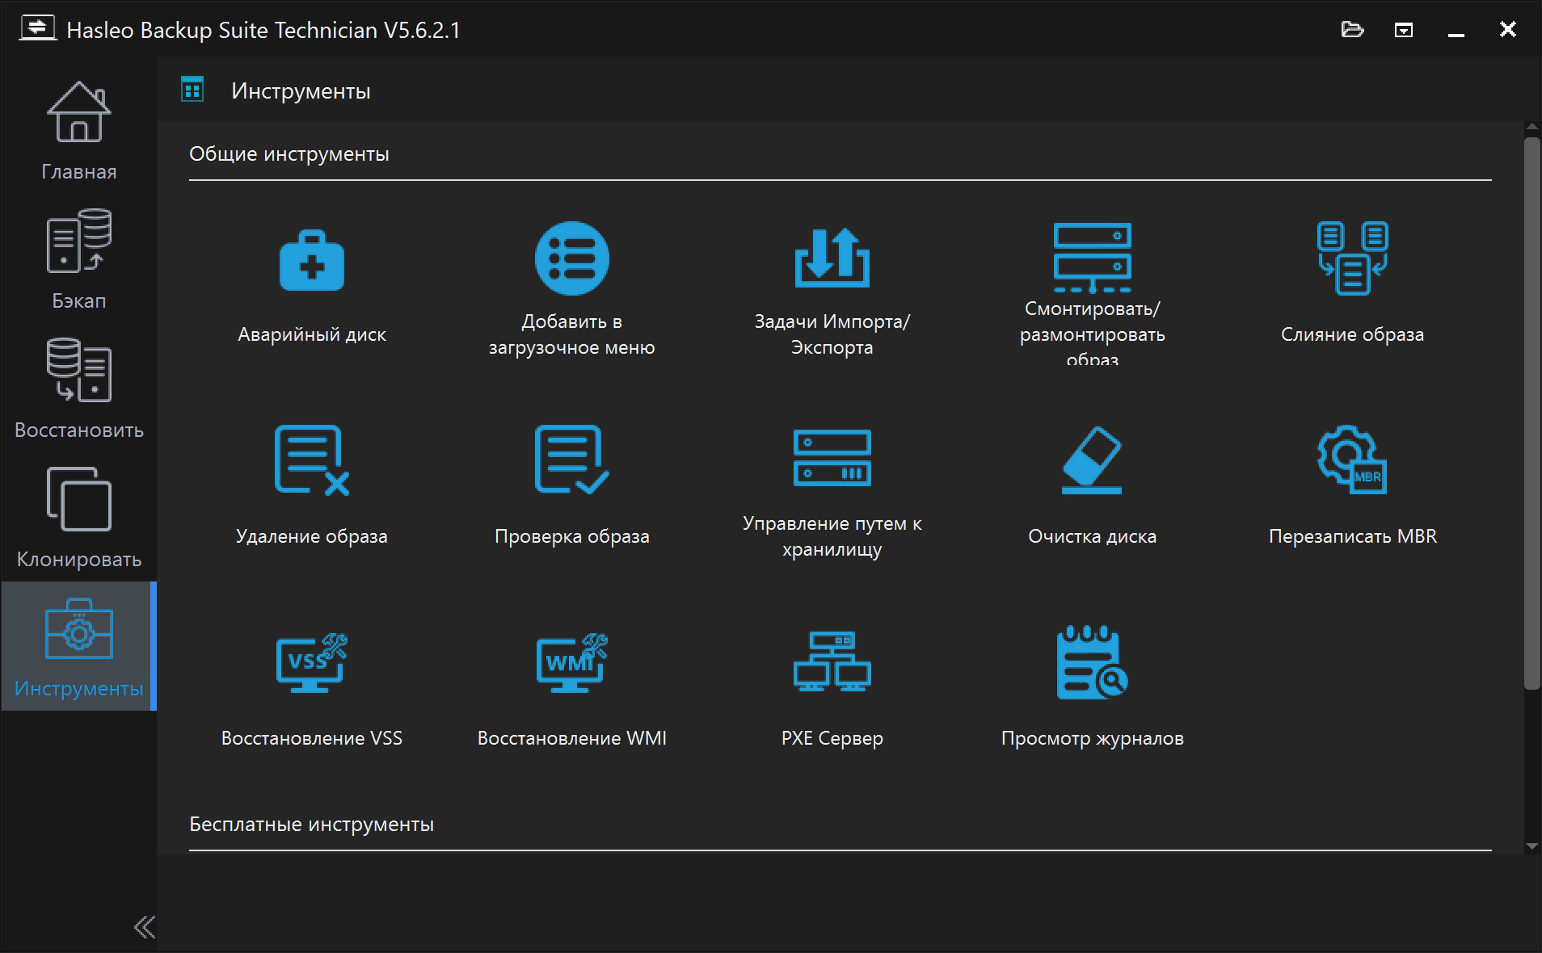Screen dimensions: 1542x953
Task: Collapse the left sidebar with double chevron
Action: [x=145, y=926]
